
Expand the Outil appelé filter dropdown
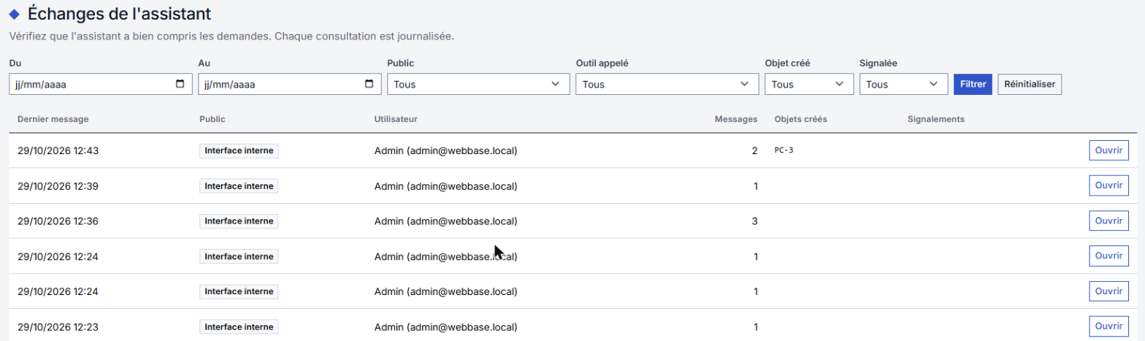[667, 84]
